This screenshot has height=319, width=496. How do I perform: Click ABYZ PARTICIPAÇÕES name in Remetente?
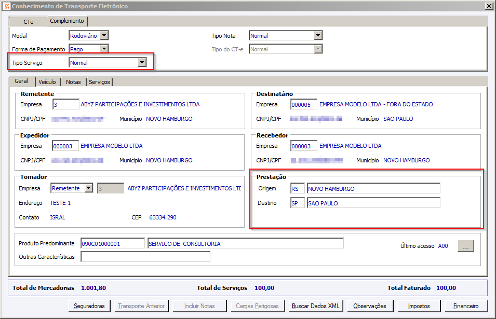pos(140,104)
